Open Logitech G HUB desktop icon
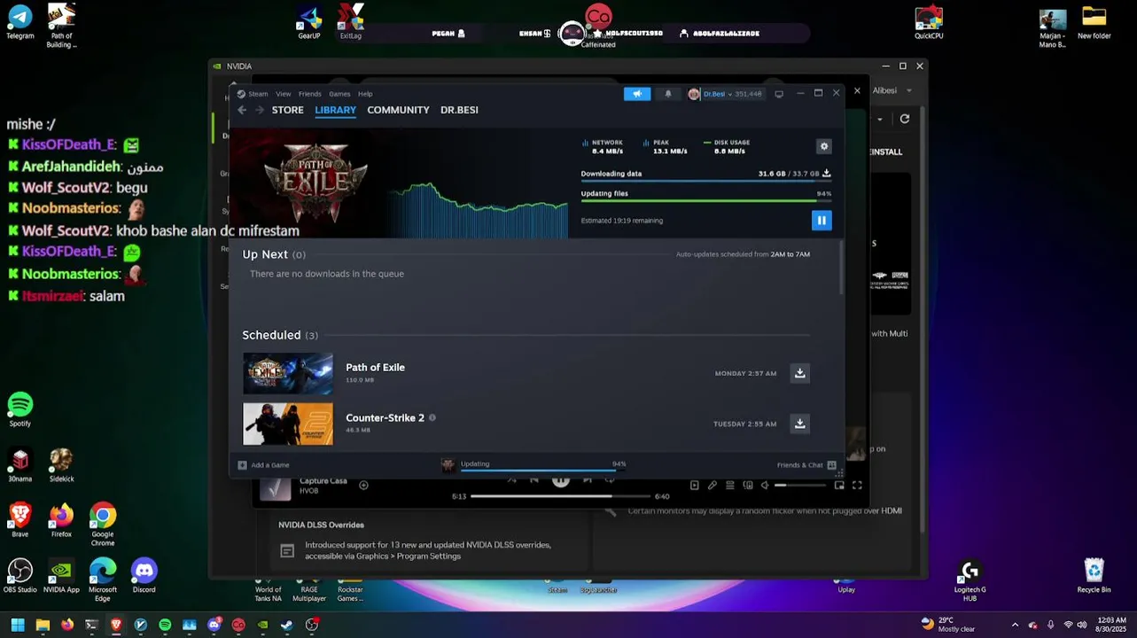Viewport: 1137px width, 638px height. tap(970, 580)
